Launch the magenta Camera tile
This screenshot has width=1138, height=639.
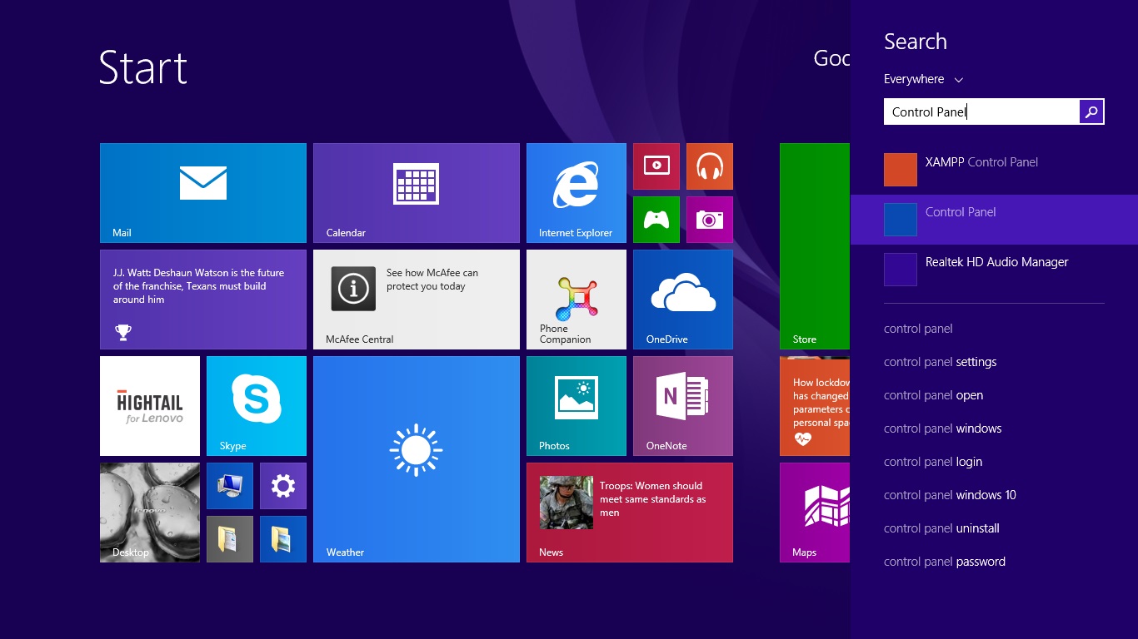710,220
